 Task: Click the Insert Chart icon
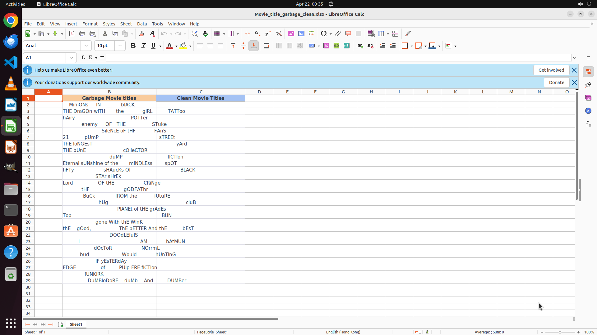click(301, 33)
